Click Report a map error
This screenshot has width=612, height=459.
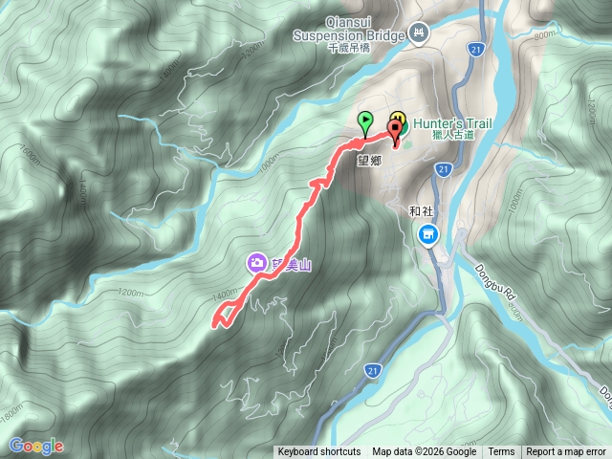pos(566,452)
